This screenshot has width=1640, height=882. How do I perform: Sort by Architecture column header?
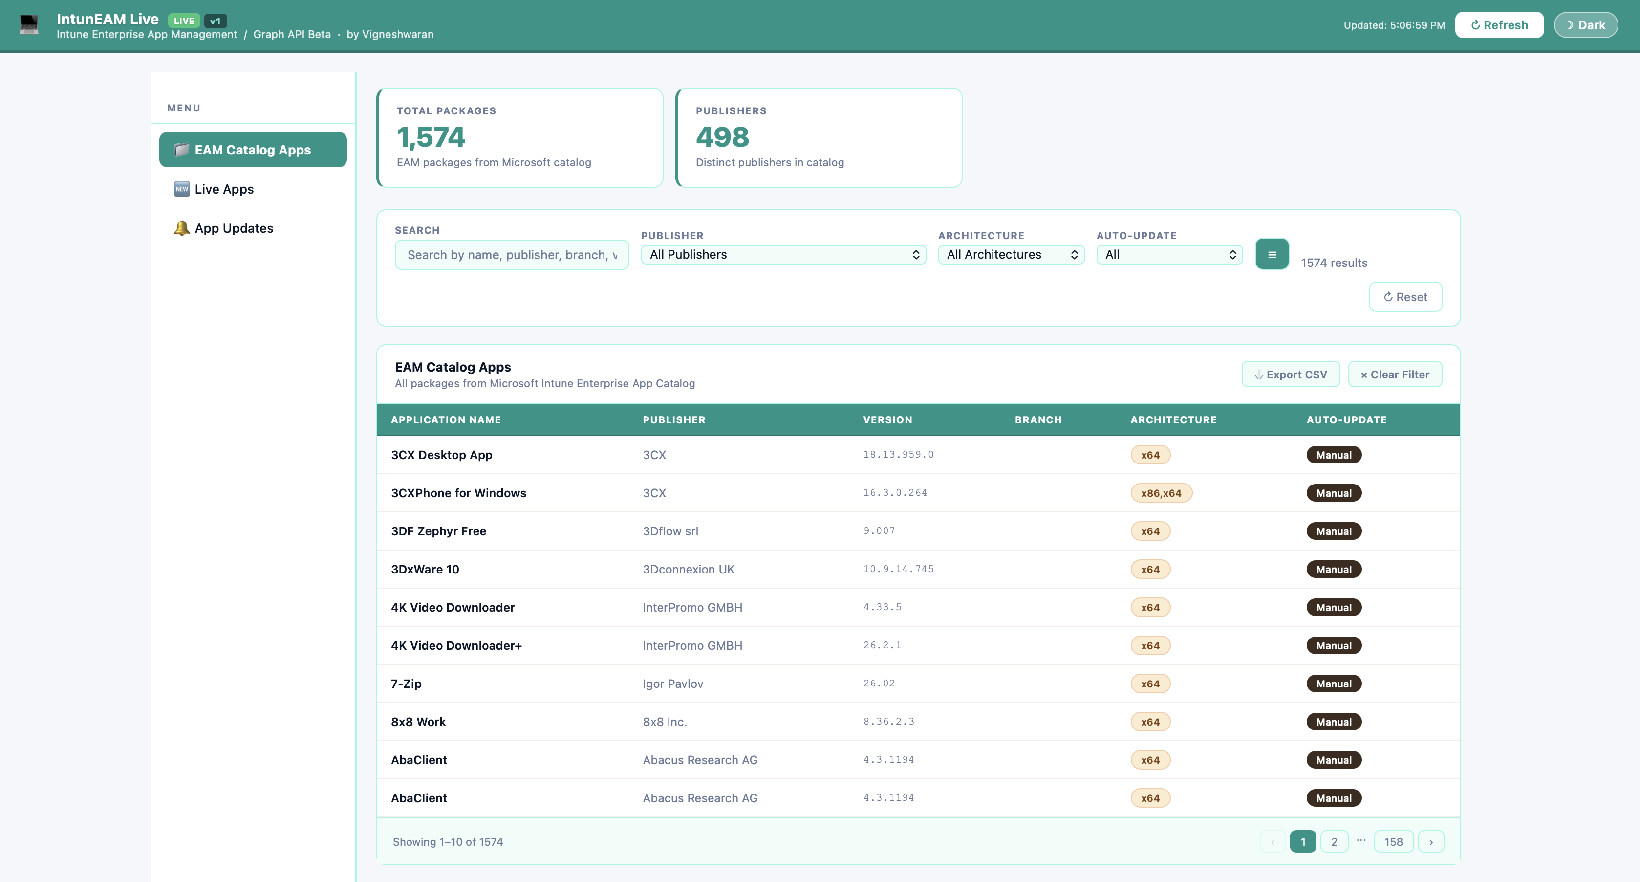(1173, 419)
